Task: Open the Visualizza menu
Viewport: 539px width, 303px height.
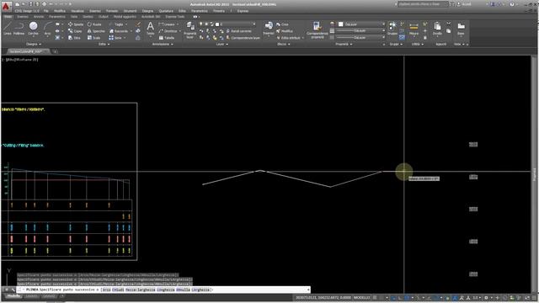Action: coord(77,11)
